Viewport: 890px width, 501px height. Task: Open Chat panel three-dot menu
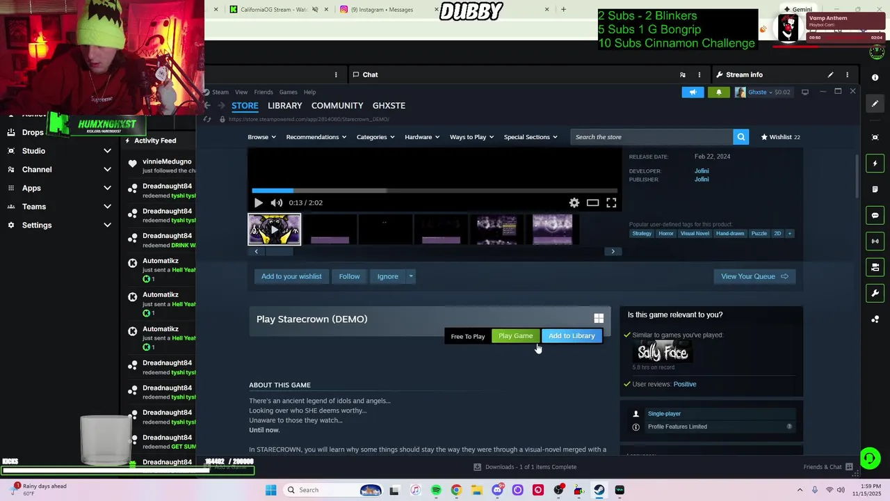pos(699,74)
